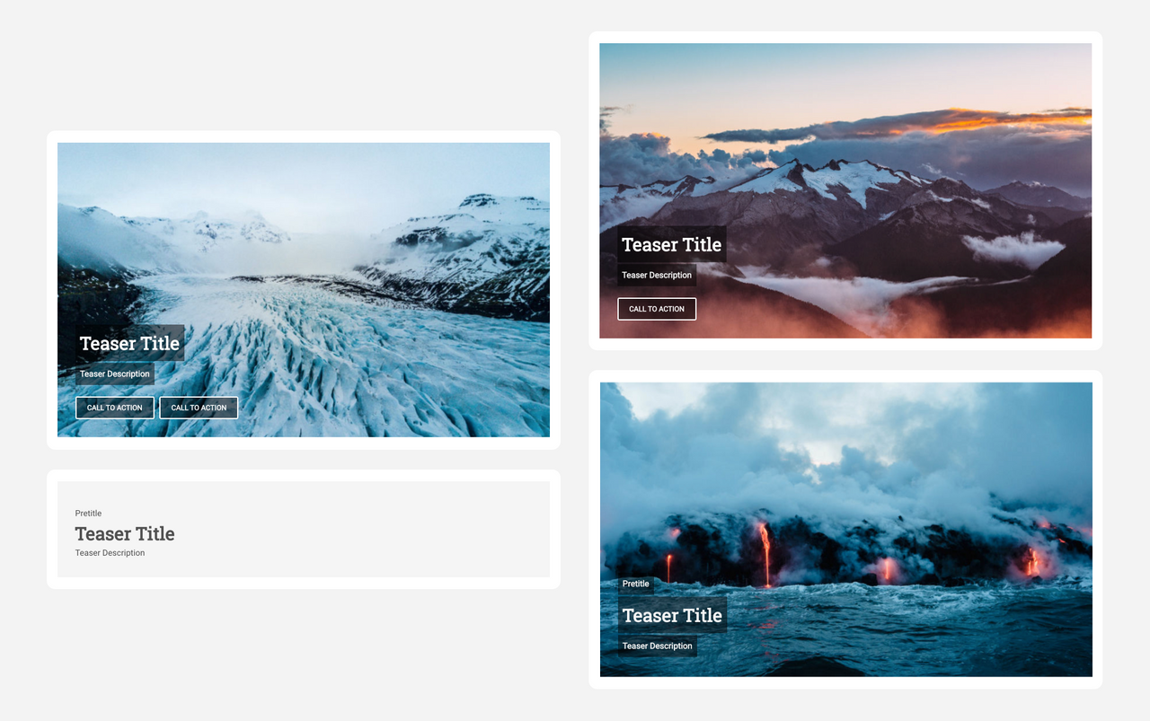The image size is (1150, 721).
Task: Click the gray empty area of text-only teaser
Action: [359, 530]
